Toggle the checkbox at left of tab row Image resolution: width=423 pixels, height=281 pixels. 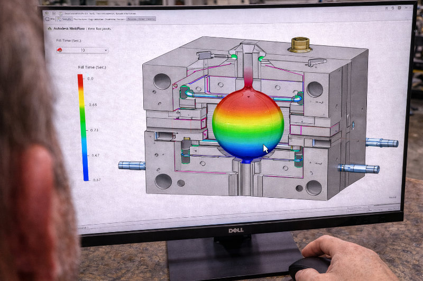click(x=48, y=18)
